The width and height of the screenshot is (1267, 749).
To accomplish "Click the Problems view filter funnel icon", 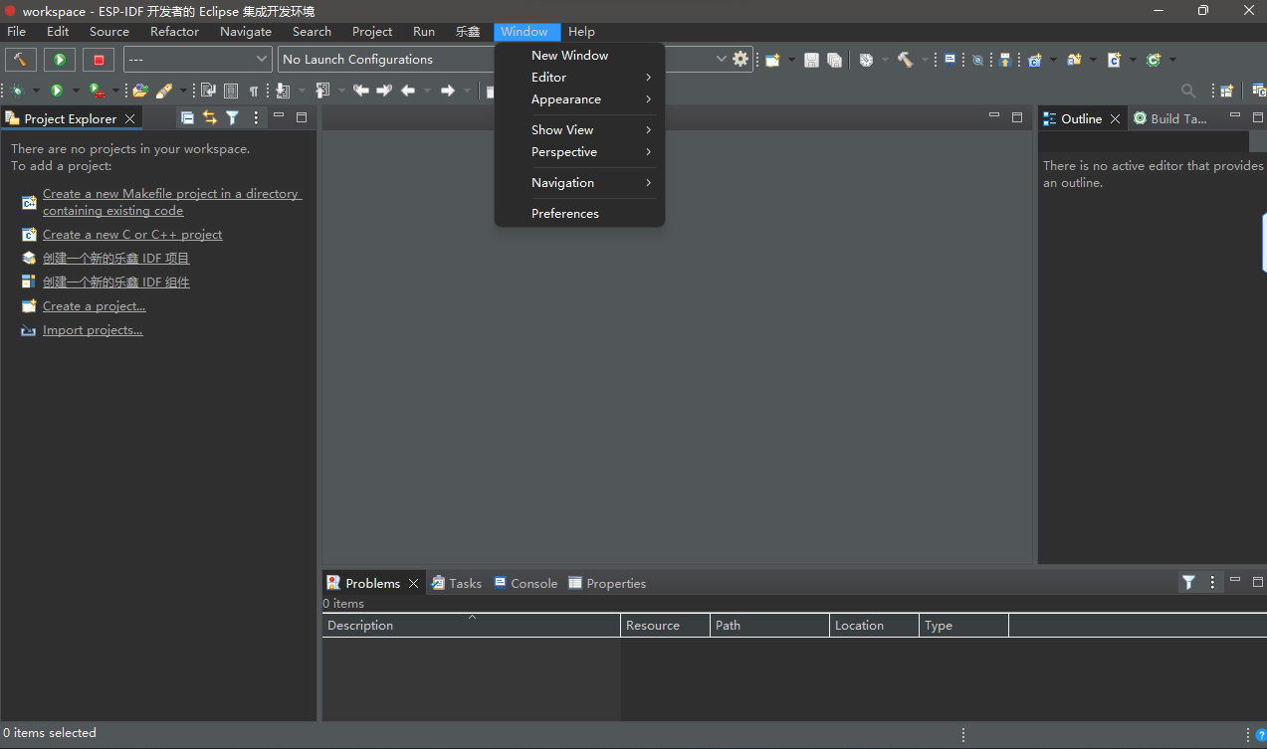I will tap(1188, 582).
